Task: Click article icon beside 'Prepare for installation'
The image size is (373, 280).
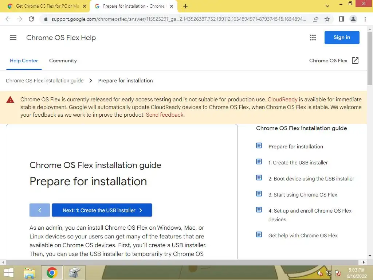Action: [x=259, y=145]
